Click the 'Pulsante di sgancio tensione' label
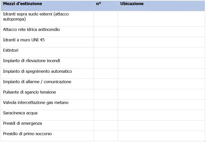 pyautogui.click(x=30, y=92)
